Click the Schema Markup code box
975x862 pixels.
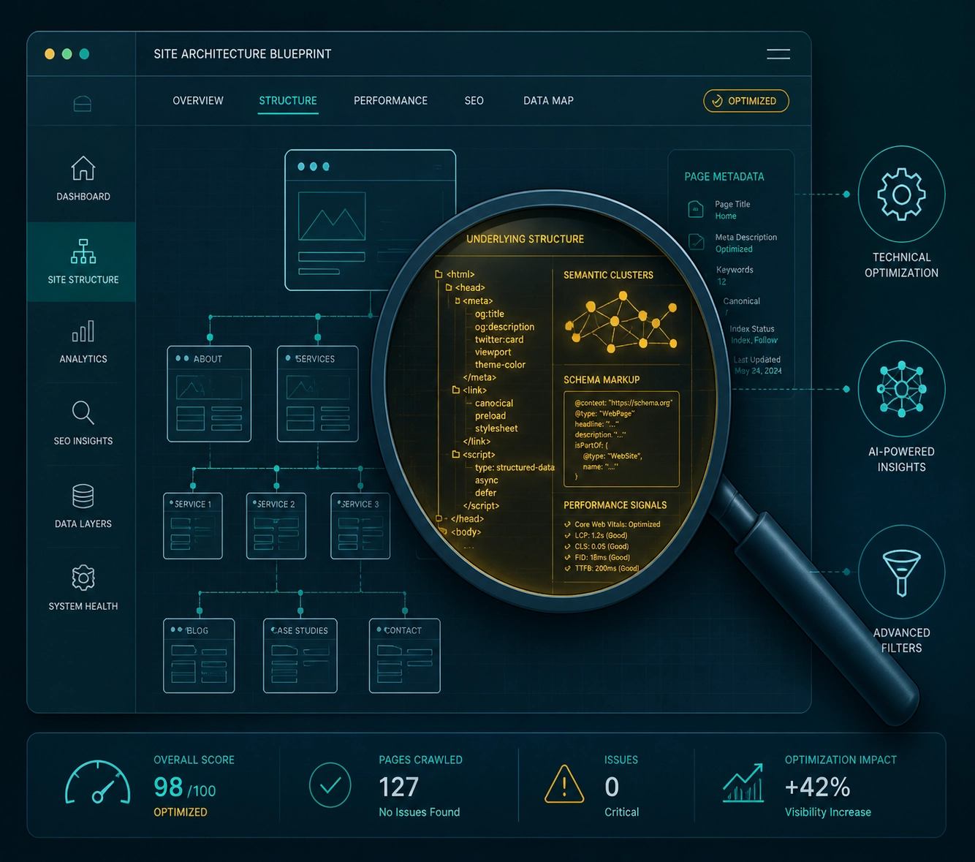point(622,439)
